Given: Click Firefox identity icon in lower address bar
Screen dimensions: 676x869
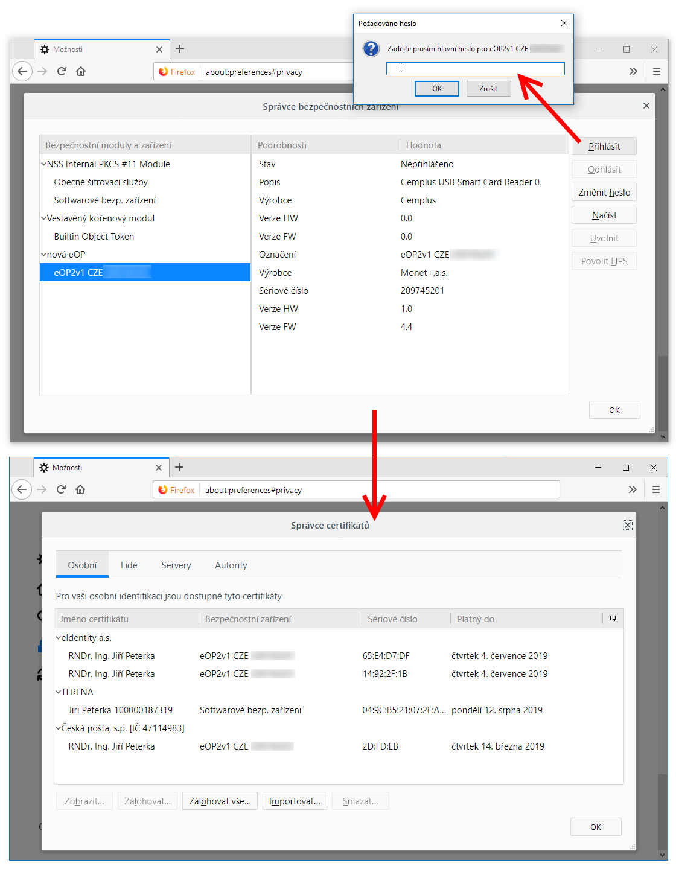Looking at the screenshot, I should pyautogui.click(x=176, y=490).
